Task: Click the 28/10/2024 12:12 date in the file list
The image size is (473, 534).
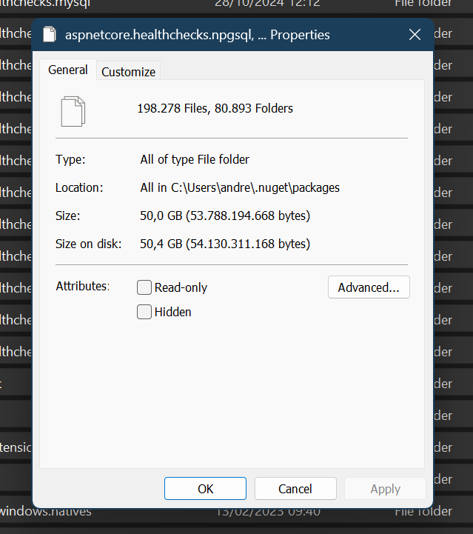Action: (x=267, y=4)
